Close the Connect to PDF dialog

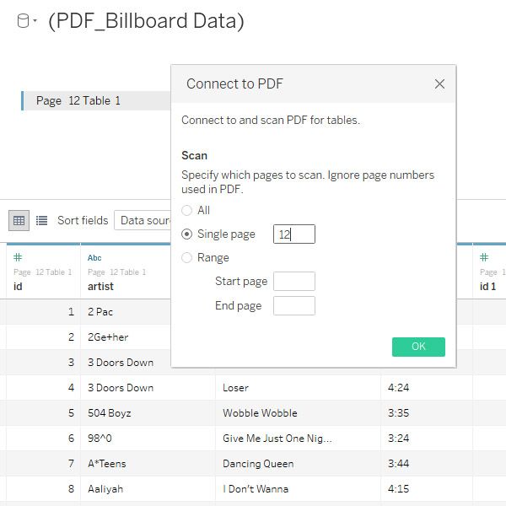coord(439,83)
